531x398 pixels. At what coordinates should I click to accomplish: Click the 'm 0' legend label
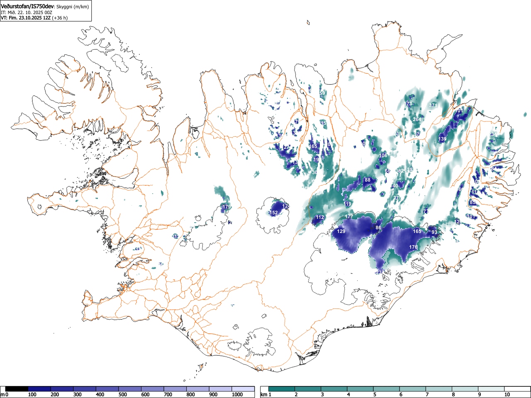5,395
